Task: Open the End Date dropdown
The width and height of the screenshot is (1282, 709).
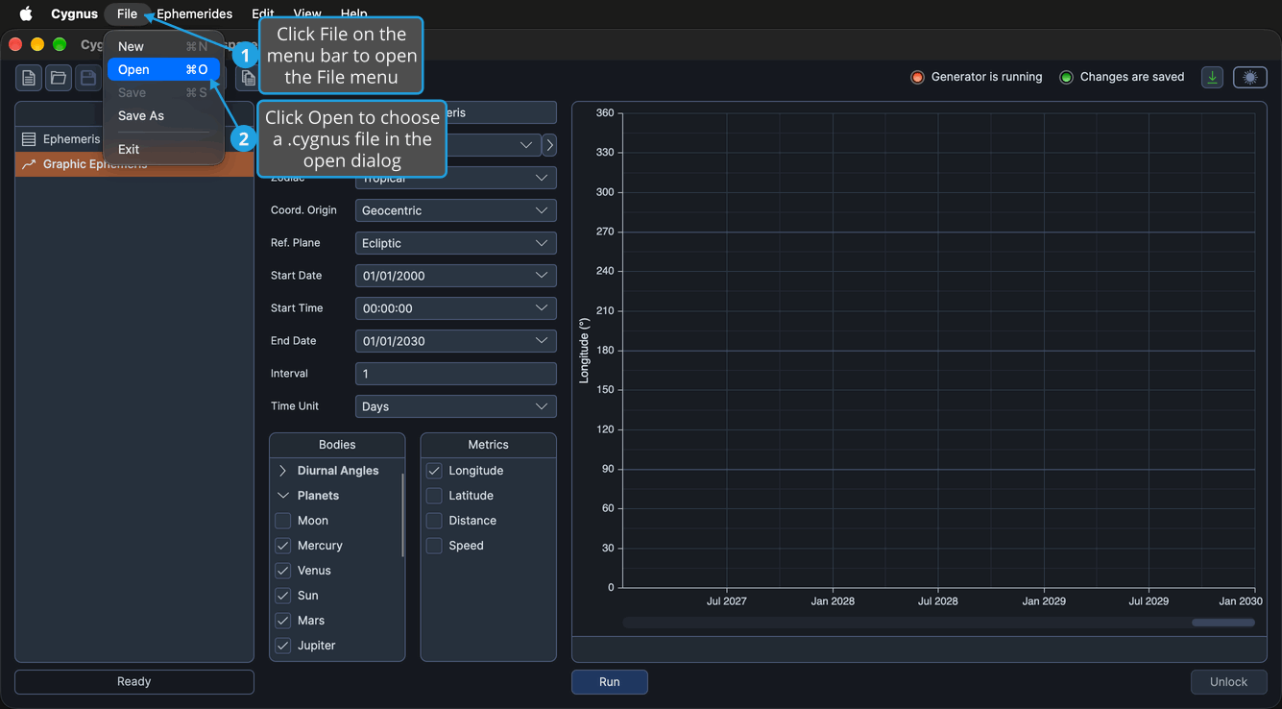Action: coord(456,341)
